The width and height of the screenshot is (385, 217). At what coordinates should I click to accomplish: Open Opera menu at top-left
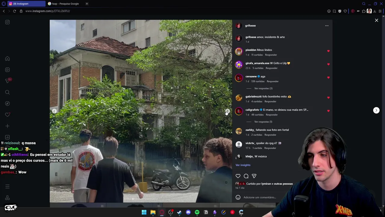tap(4, 4)
